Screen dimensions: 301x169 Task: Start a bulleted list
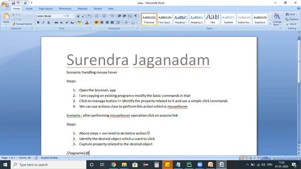[96, 16]
